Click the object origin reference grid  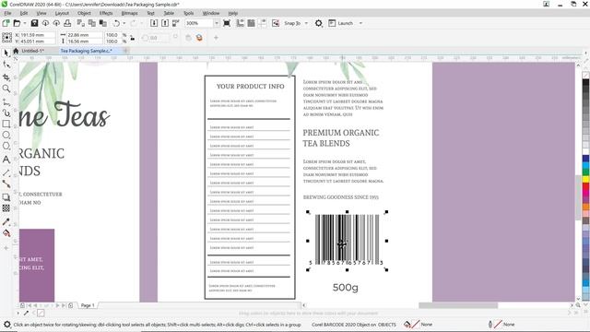[x=6, y=38]
